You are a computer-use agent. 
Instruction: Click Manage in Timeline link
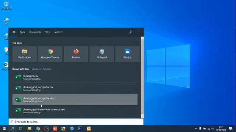[x=41, y=69]
